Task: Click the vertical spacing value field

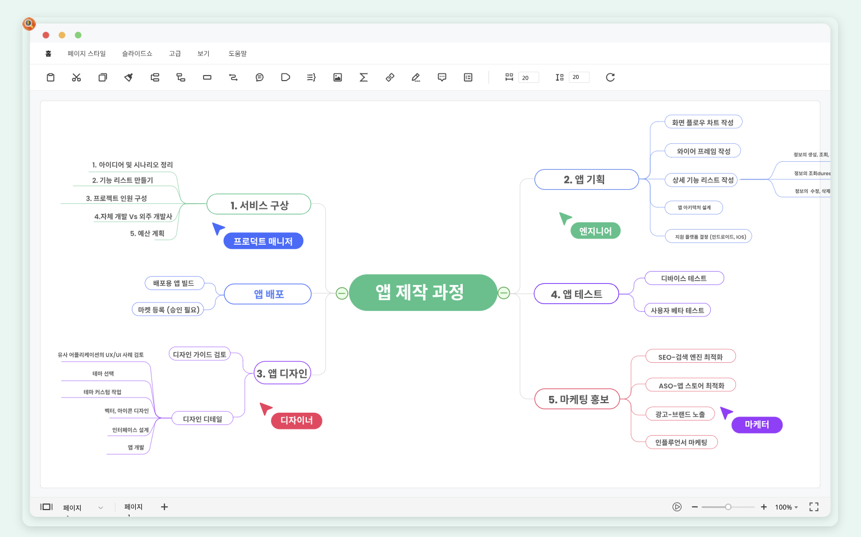Action: tap(579, 77)
